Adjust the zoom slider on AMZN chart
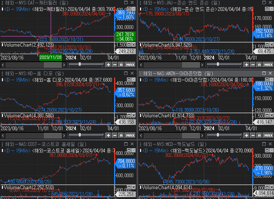The width and height of the screenshot is (274, 199). point(218,135)
